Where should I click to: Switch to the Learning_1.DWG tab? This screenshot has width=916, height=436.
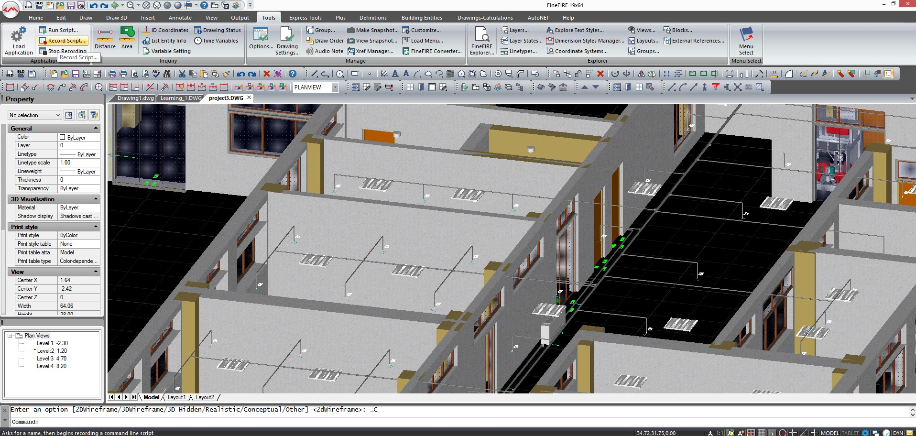[180, 98]
